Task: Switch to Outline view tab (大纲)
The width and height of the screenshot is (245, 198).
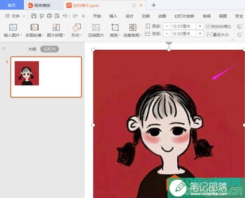Action: click(32, 49)
